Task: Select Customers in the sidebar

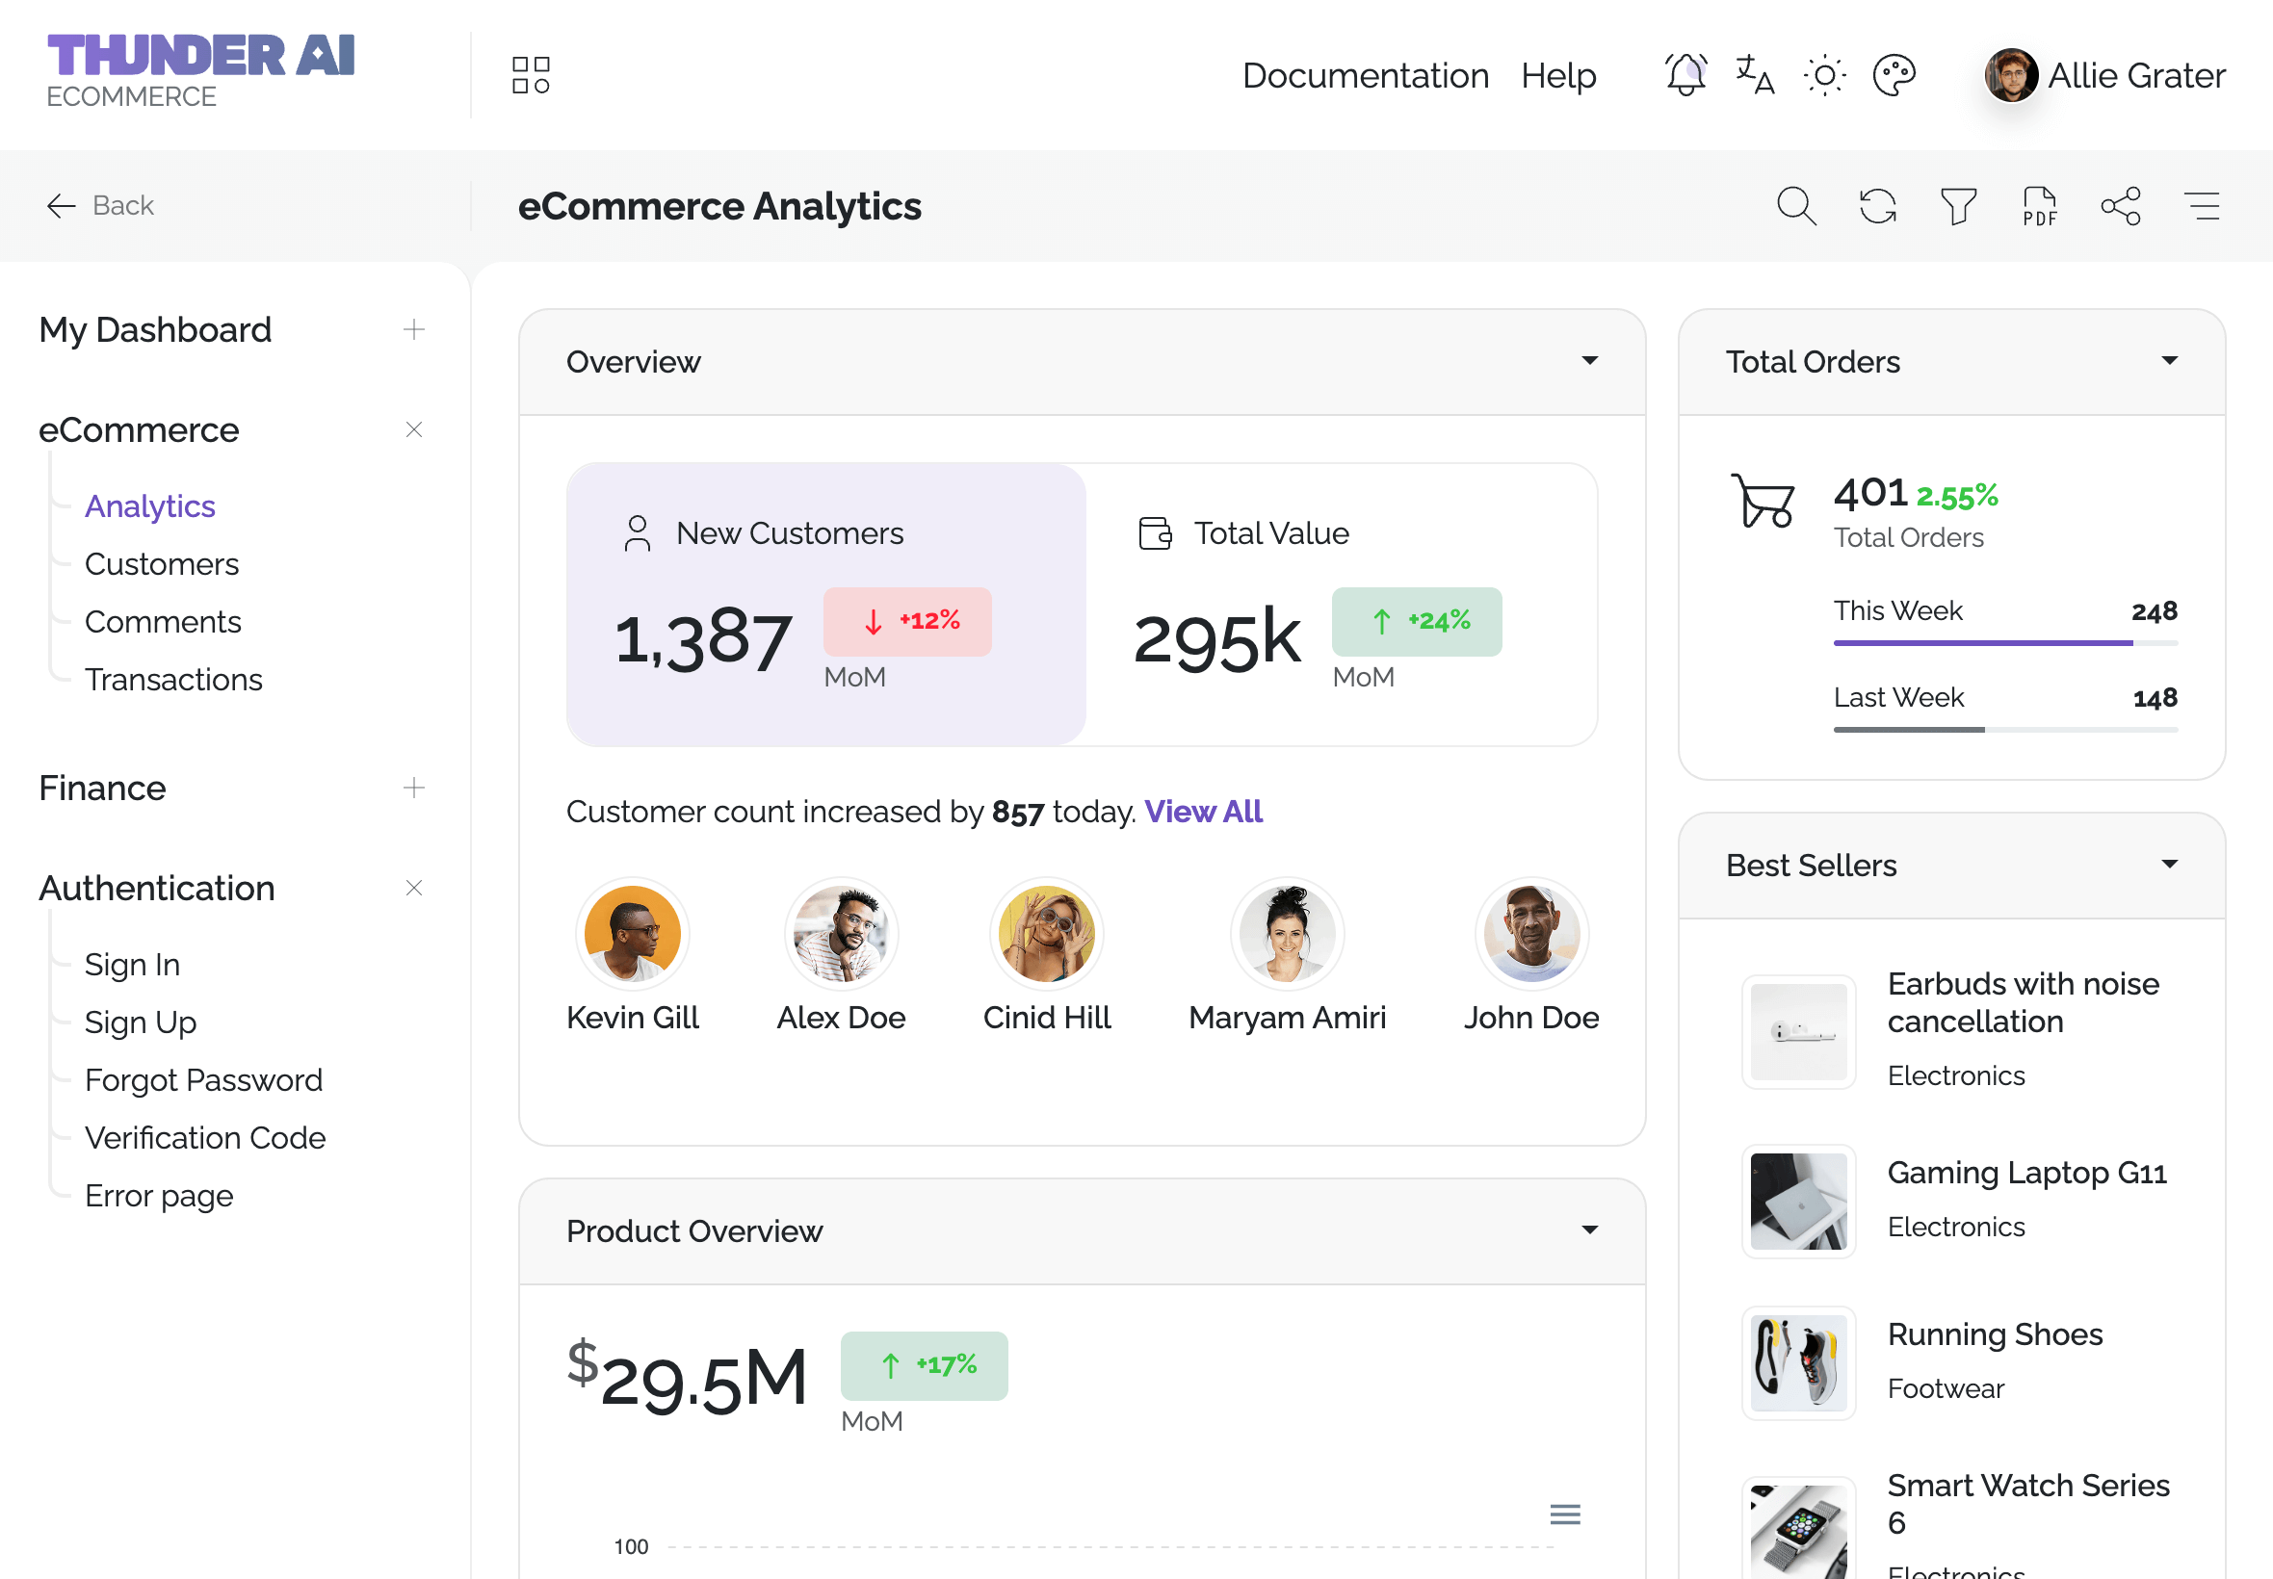Action: pyautogui.click(x=161, y=564)
